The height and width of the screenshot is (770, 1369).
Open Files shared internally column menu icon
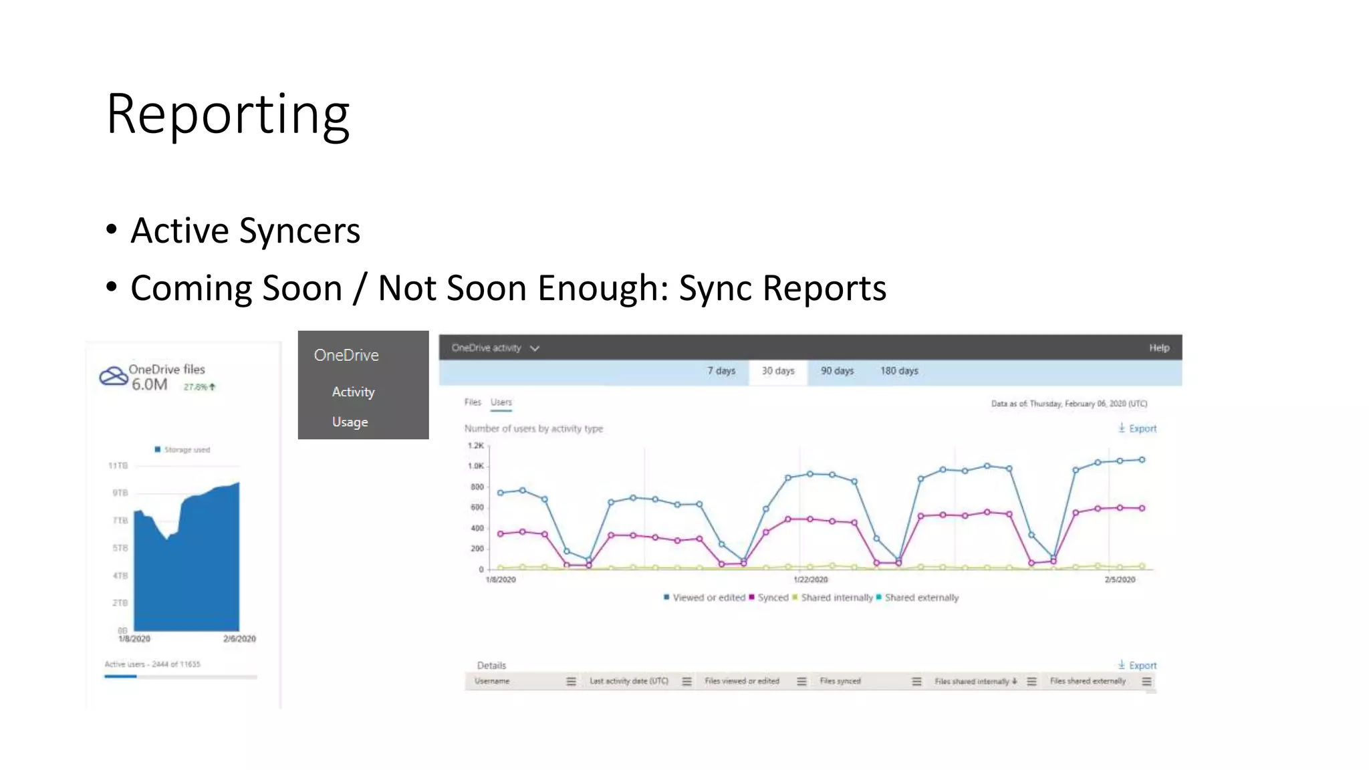click(x=1031, y=682)
